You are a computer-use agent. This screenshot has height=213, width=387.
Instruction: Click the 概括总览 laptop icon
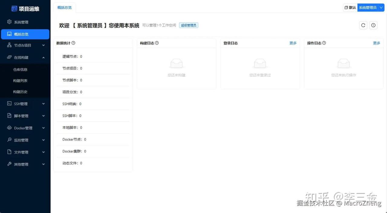9,34
